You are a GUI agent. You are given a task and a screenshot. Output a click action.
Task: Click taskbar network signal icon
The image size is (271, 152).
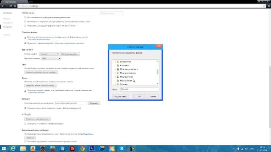click(242, 149)
